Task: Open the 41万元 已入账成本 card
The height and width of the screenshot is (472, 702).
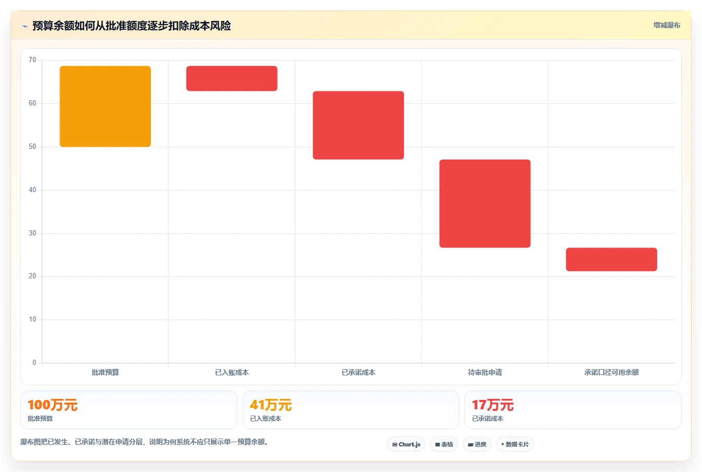Action: pos(351,410)
